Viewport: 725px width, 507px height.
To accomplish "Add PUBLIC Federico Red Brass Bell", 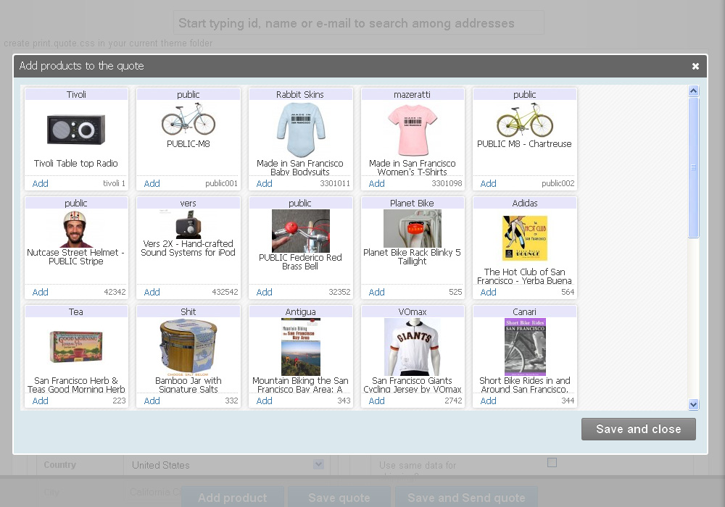I will tap(264, 292).
